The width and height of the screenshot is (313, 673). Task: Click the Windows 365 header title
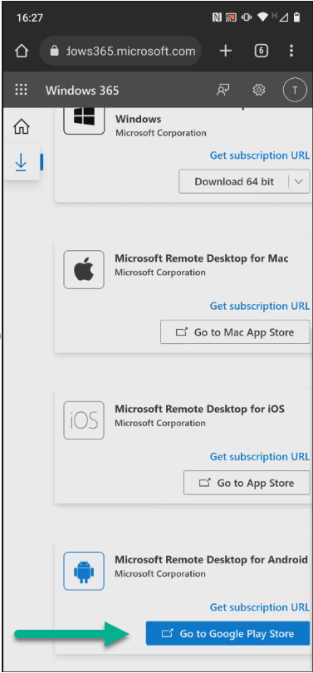pos(82,90)
